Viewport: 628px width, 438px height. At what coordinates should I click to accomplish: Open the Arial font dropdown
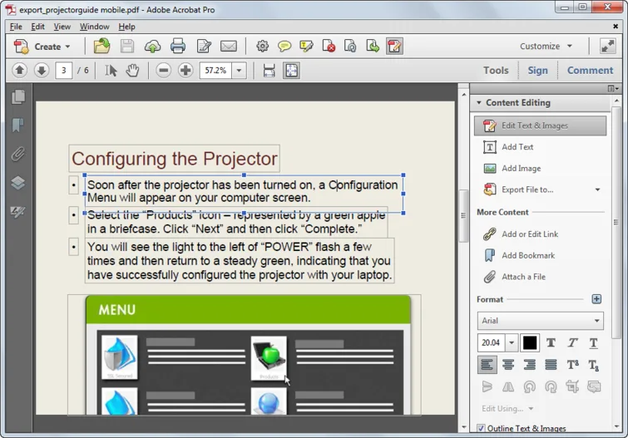pyautogui.click(x=541, y=321)
